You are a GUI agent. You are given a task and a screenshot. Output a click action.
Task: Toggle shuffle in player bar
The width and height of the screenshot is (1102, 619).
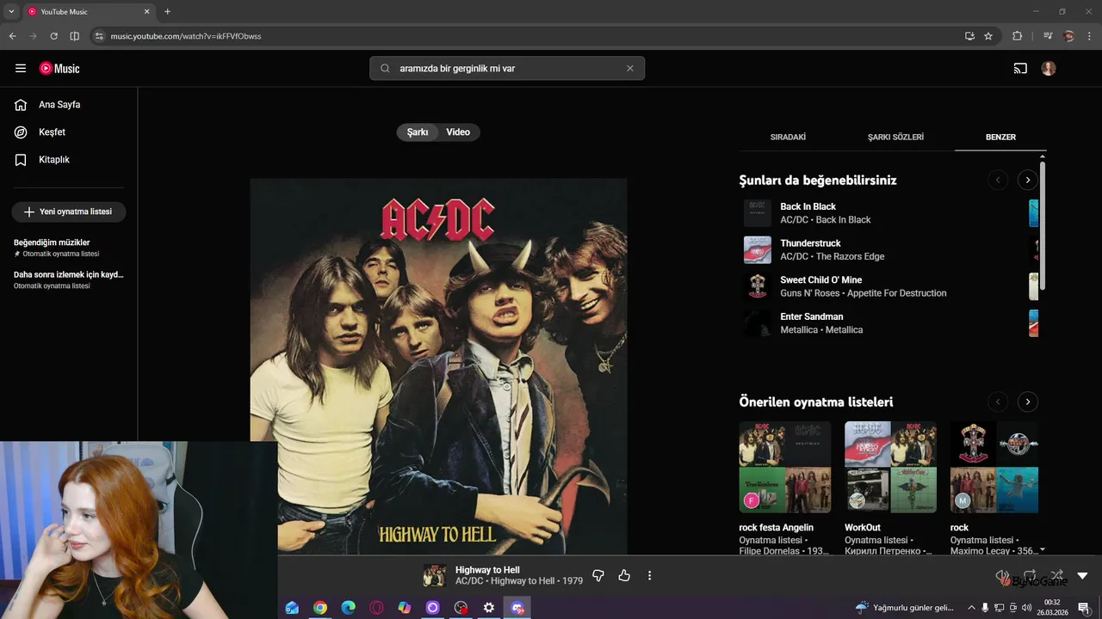point(1056,575)
